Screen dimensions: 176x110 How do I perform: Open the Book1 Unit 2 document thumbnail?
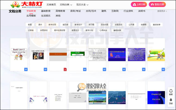pos(19,55)
